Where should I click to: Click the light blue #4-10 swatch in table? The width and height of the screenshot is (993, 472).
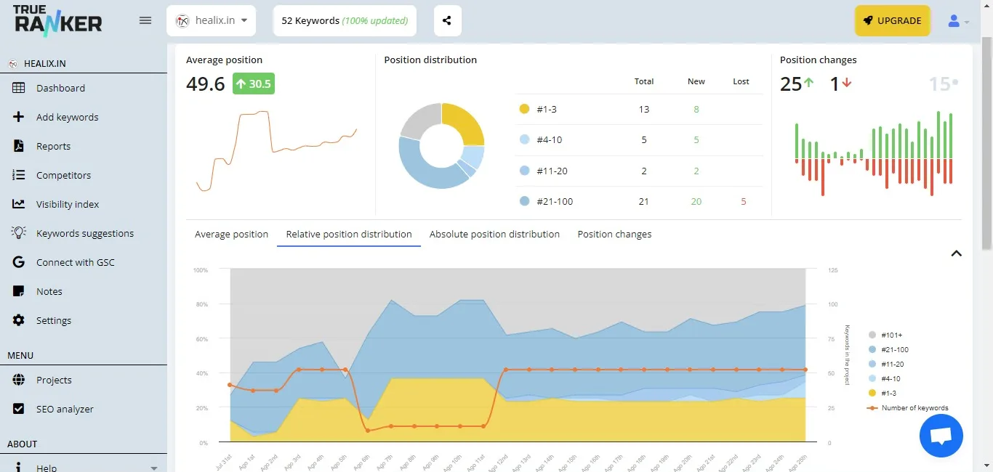click(525, 139)
